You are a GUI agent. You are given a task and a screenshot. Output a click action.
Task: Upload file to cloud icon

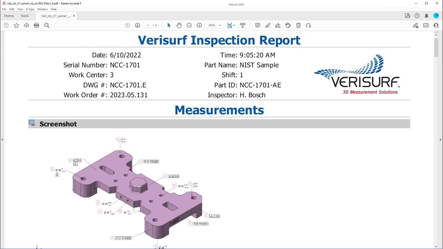(x=26, y=25)
